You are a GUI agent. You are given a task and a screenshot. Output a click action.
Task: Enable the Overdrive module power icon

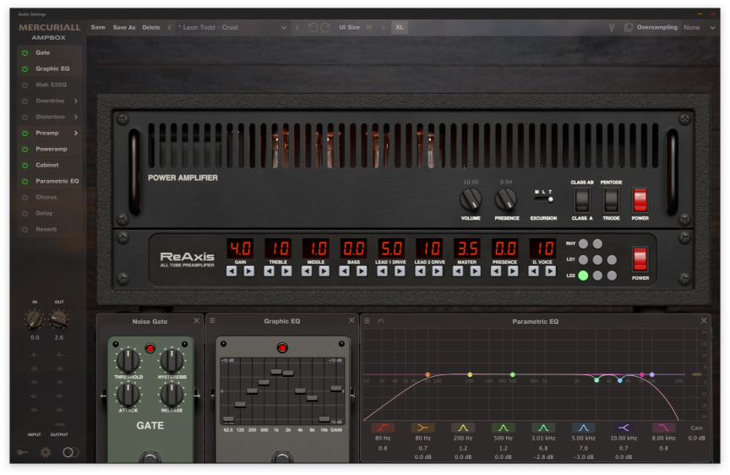(25, 101)
